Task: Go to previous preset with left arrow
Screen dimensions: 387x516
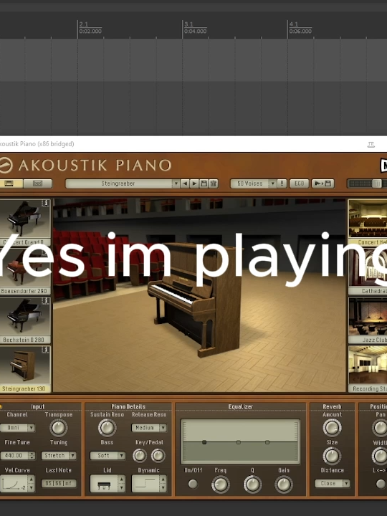Action: tap(185, 183)
